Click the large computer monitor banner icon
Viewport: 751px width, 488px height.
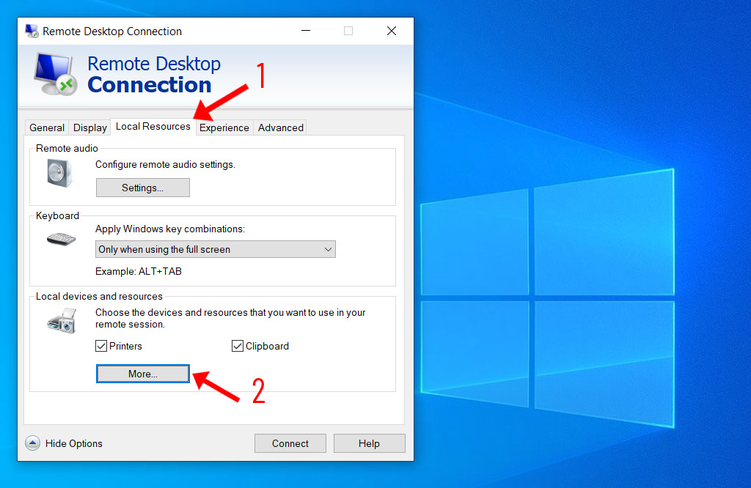coord(55,74)
